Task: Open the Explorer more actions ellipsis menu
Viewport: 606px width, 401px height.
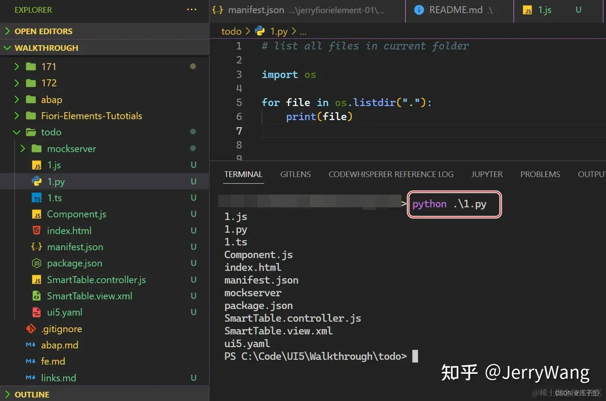Action: [x=191, y=10]
